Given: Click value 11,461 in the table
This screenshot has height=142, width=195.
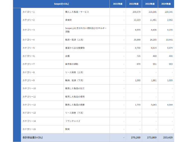Looking at the screenshot, I should point(153,20).
